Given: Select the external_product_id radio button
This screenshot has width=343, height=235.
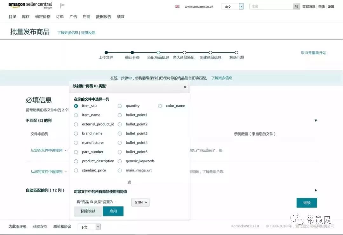Looking at the screenshot, I should click(x=76, y=124).
